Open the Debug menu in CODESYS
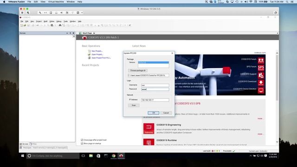Screen dimensions: 297x167 point(59,21)
